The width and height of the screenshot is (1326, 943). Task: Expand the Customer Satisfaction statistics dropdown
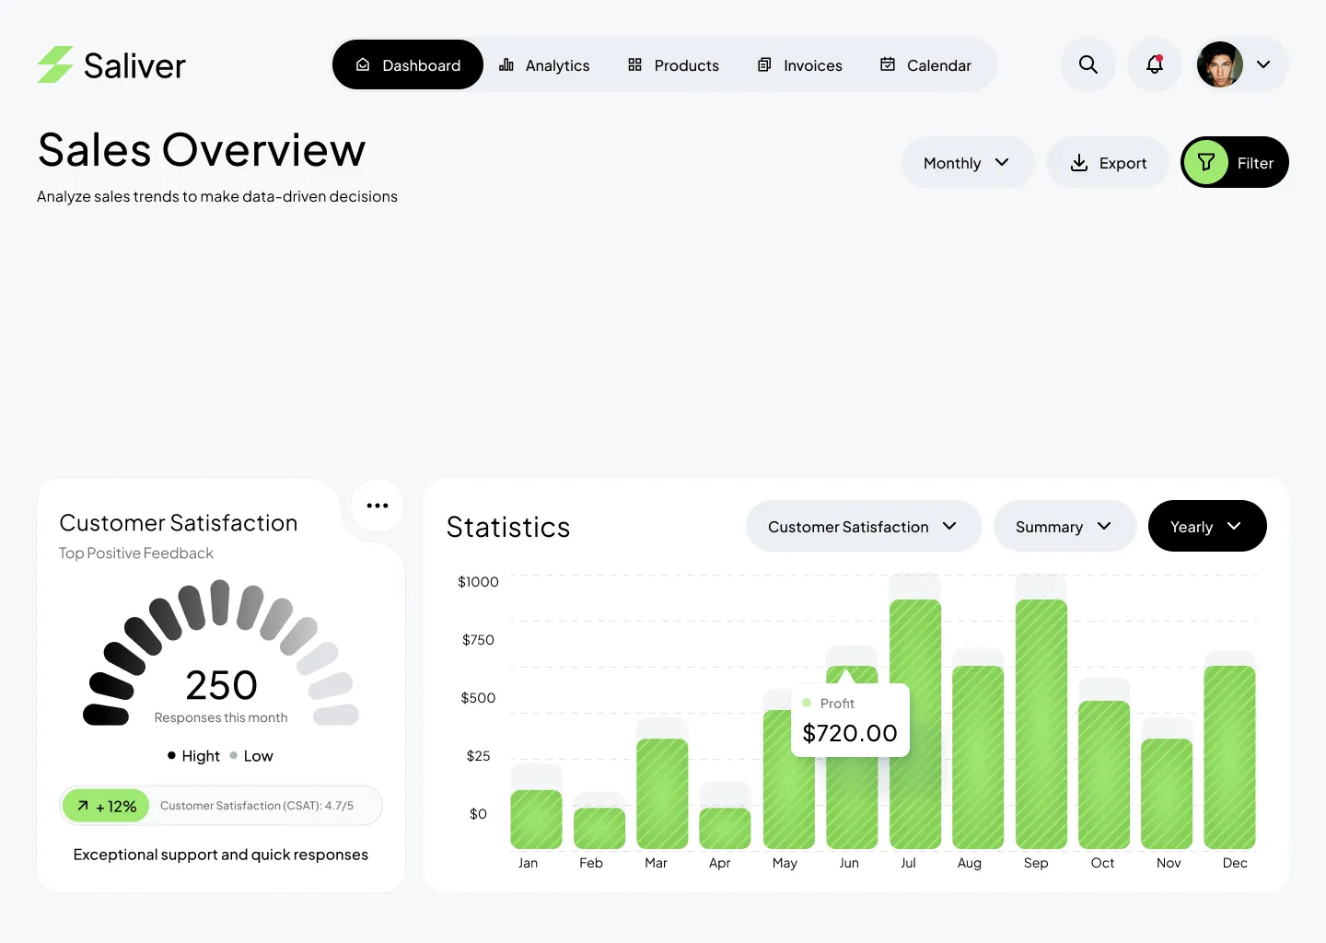[863, 527]
